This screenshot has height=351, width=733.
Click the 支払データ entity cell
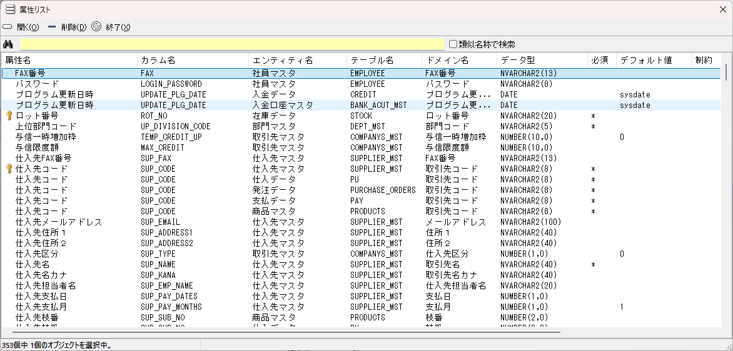[x=274, y=200]
